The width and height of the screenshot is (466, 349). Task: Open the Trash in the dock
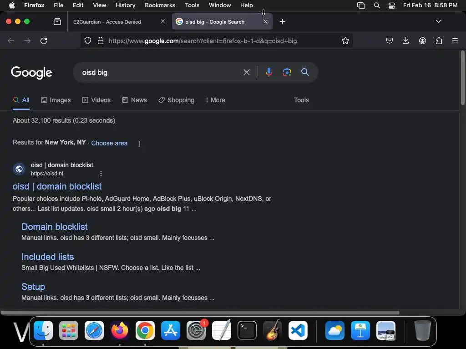click(x=423, y=330)
